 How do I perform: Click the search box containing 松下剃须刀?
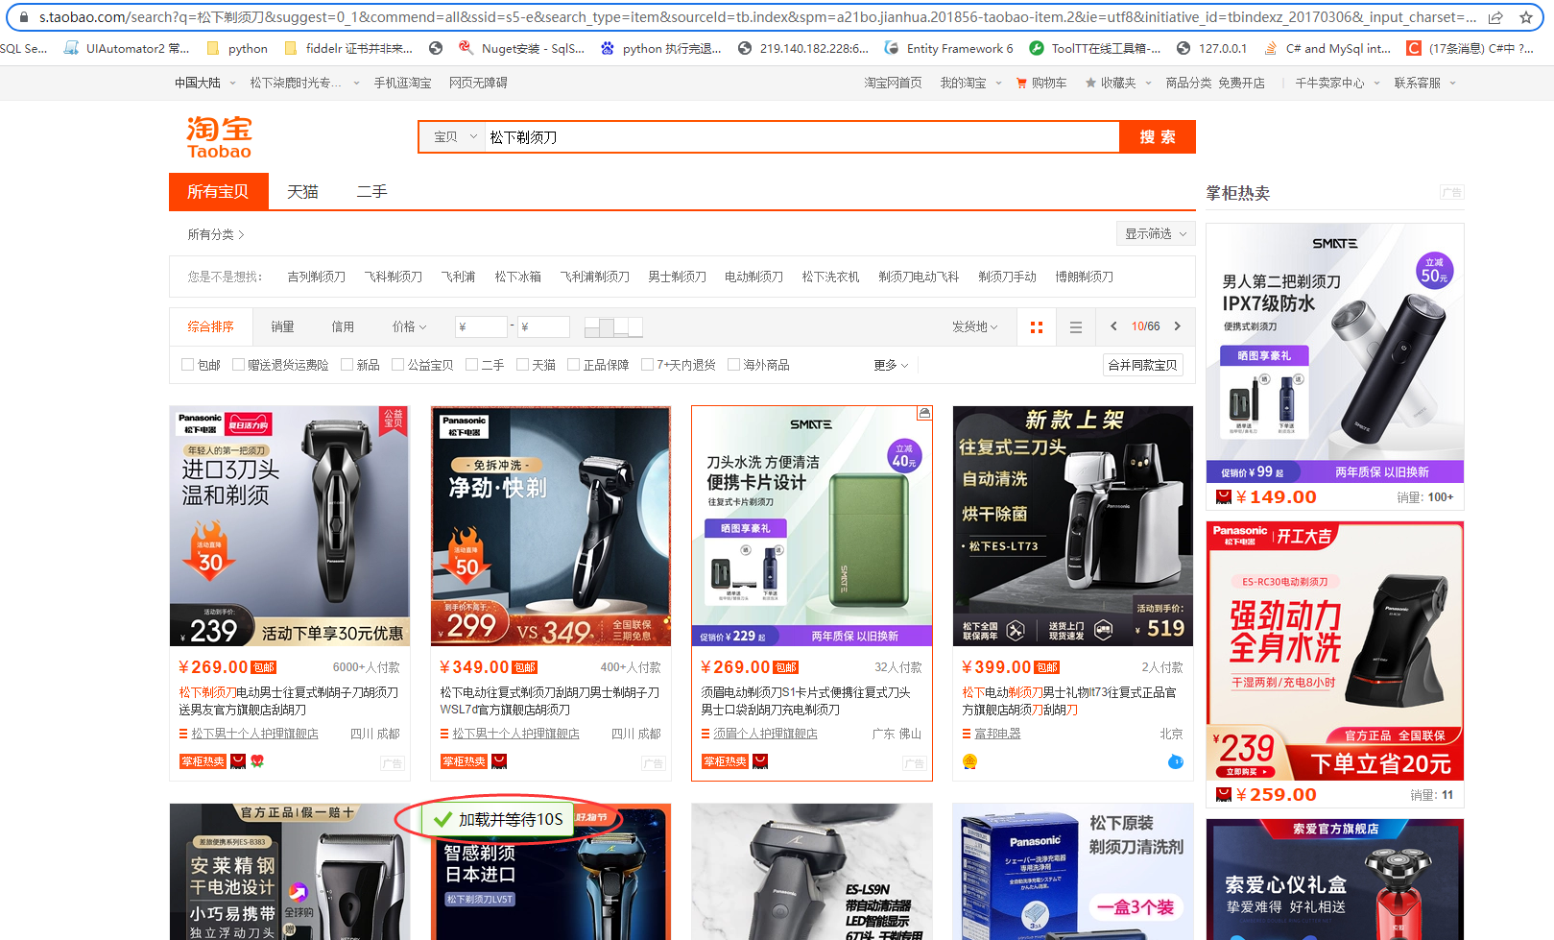tap(801, 137)
